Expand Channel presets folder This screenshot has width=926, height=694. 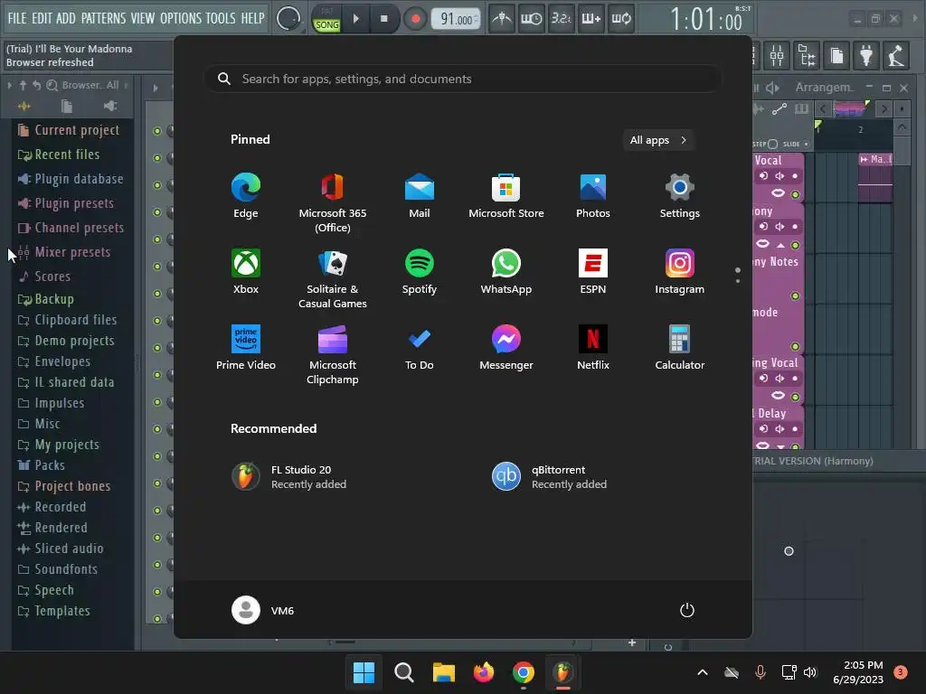tap(71, 228)
